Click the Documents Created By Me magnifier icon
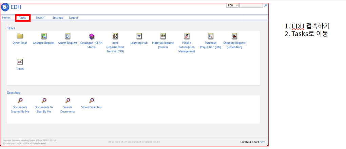Viewport: 346px width, 149px height. click(20, 100)
